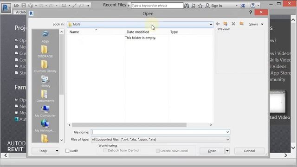Click Sign In in the title bar

216,6
